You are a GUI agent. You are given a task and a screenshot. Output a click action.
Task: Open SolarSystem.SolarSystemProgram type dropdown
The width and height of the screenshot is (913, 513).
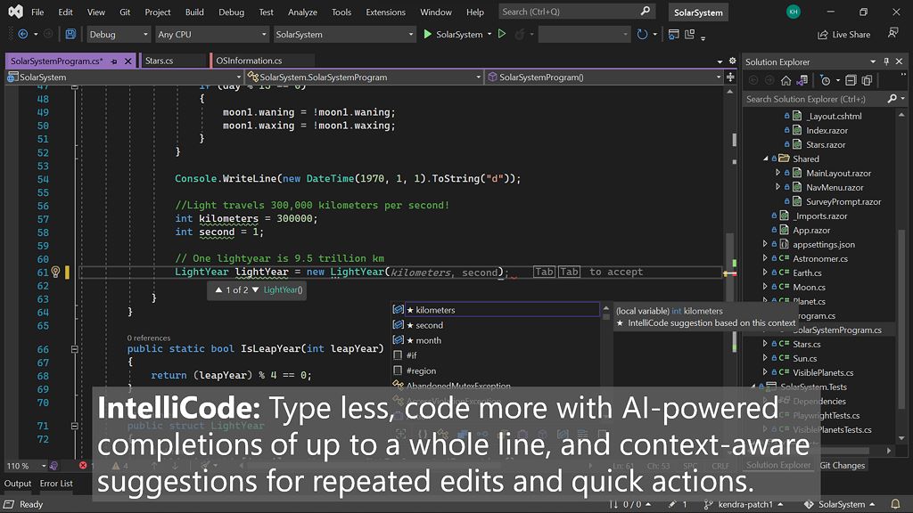pos(364,77)
